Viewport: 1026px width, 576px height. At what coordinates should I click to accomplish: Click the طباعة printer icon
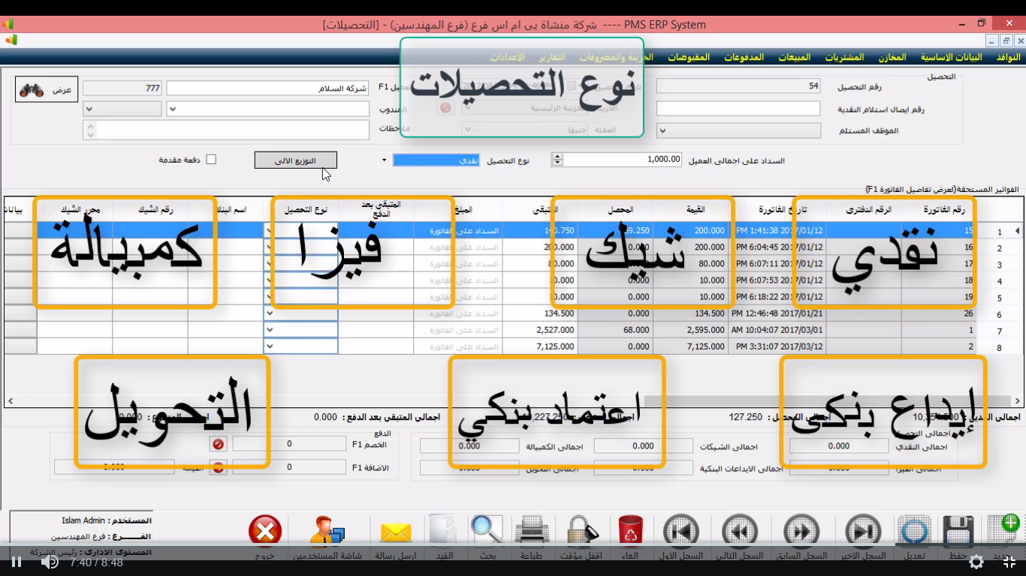(533, 532)
